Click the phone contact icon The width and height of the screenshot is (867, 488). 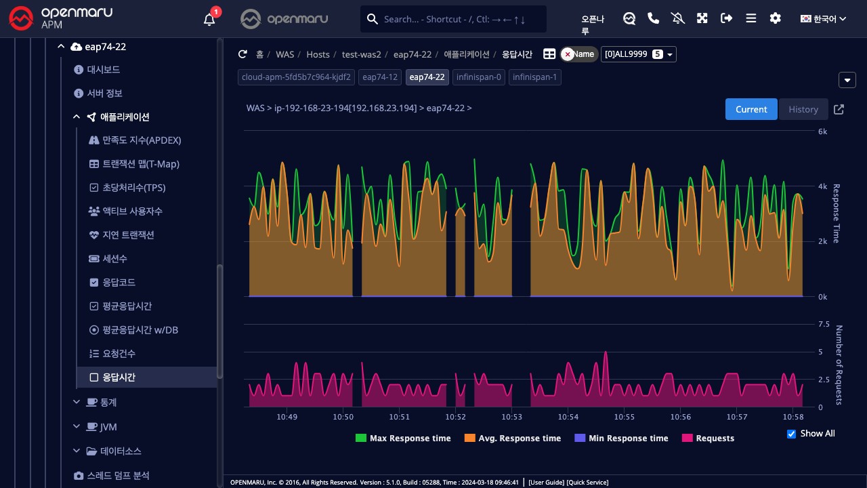pos(654,18)
